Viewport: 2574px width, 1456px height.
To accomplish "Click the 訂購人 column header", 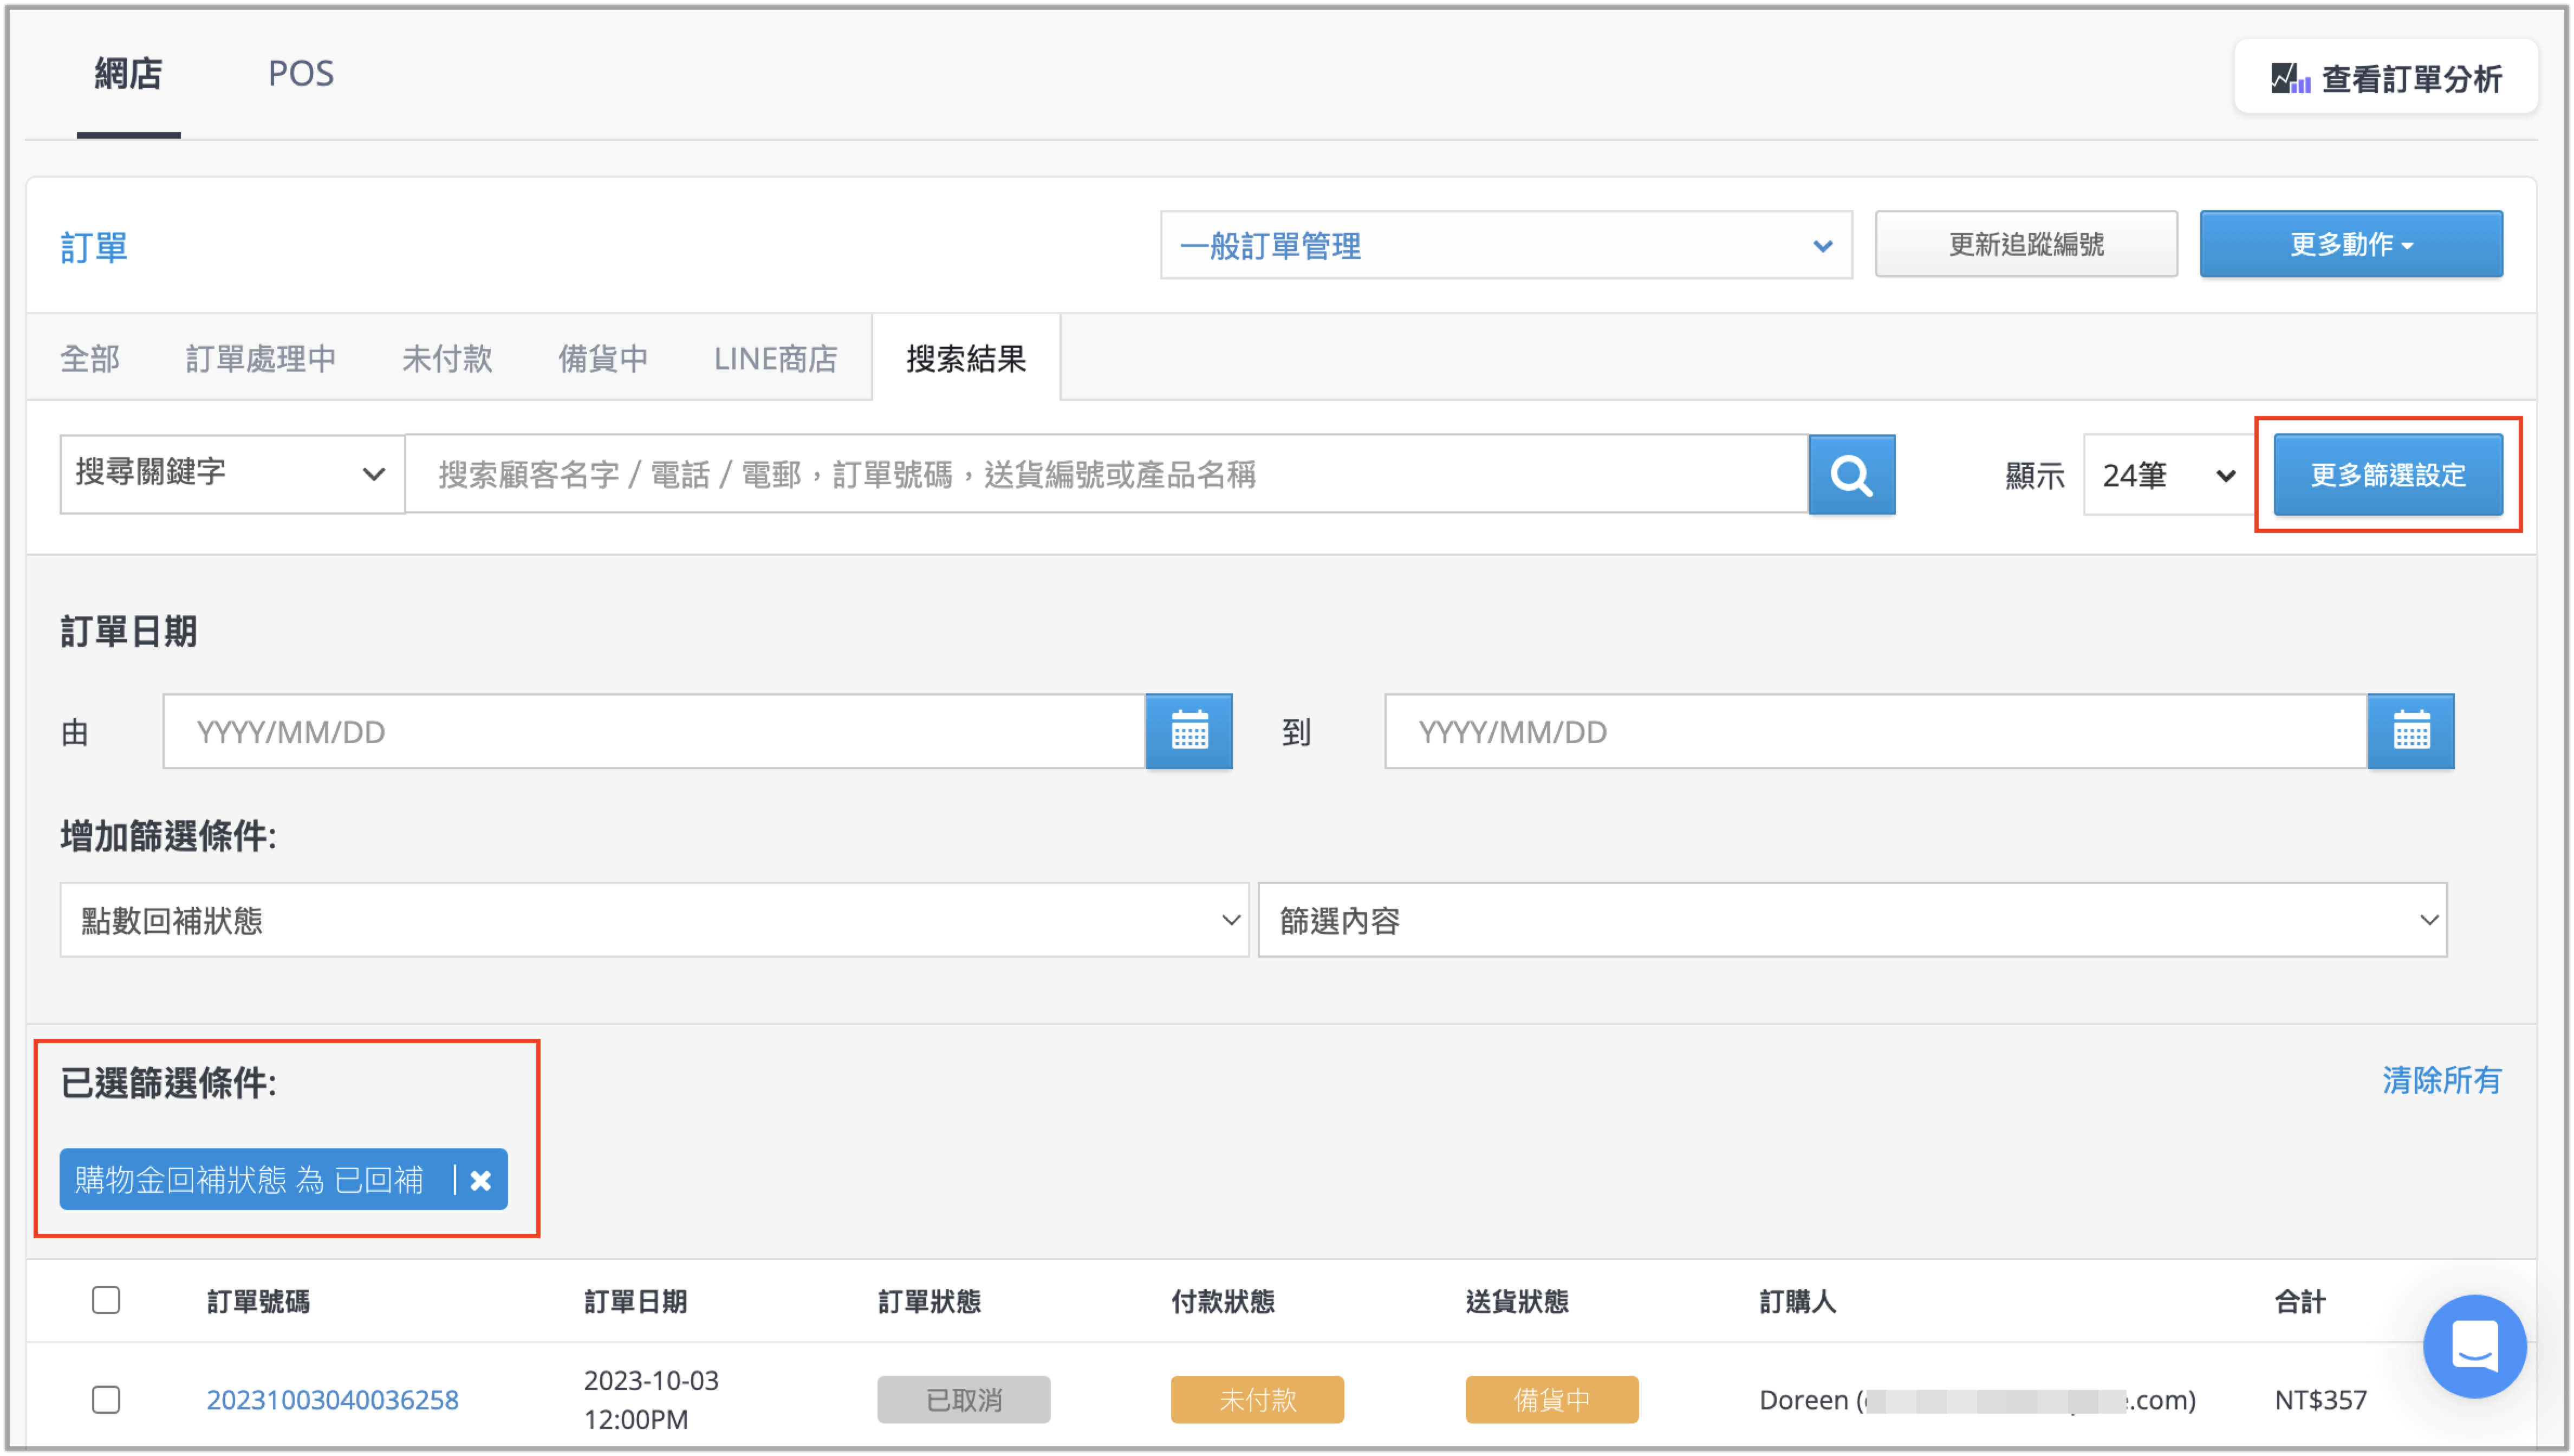I will (1797, 1301).
